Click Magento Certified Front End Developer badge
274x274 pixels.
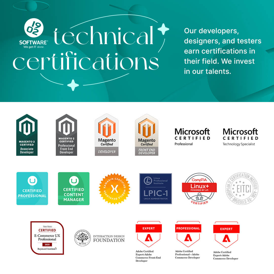coord(147,134)
